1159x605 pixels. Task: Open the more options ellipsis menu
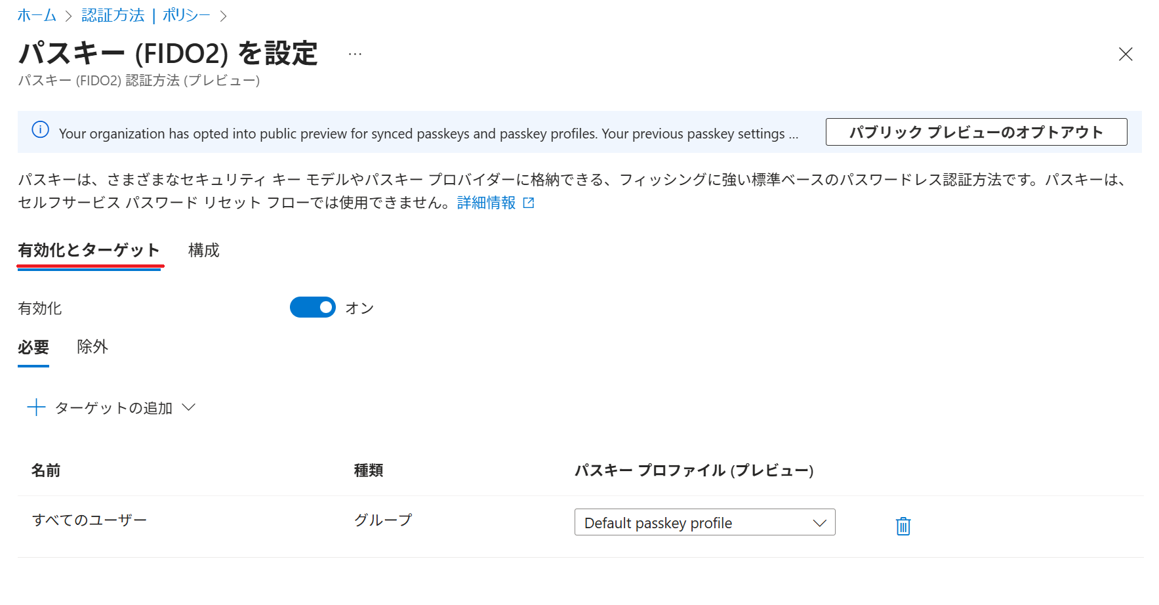coord(355,54)
